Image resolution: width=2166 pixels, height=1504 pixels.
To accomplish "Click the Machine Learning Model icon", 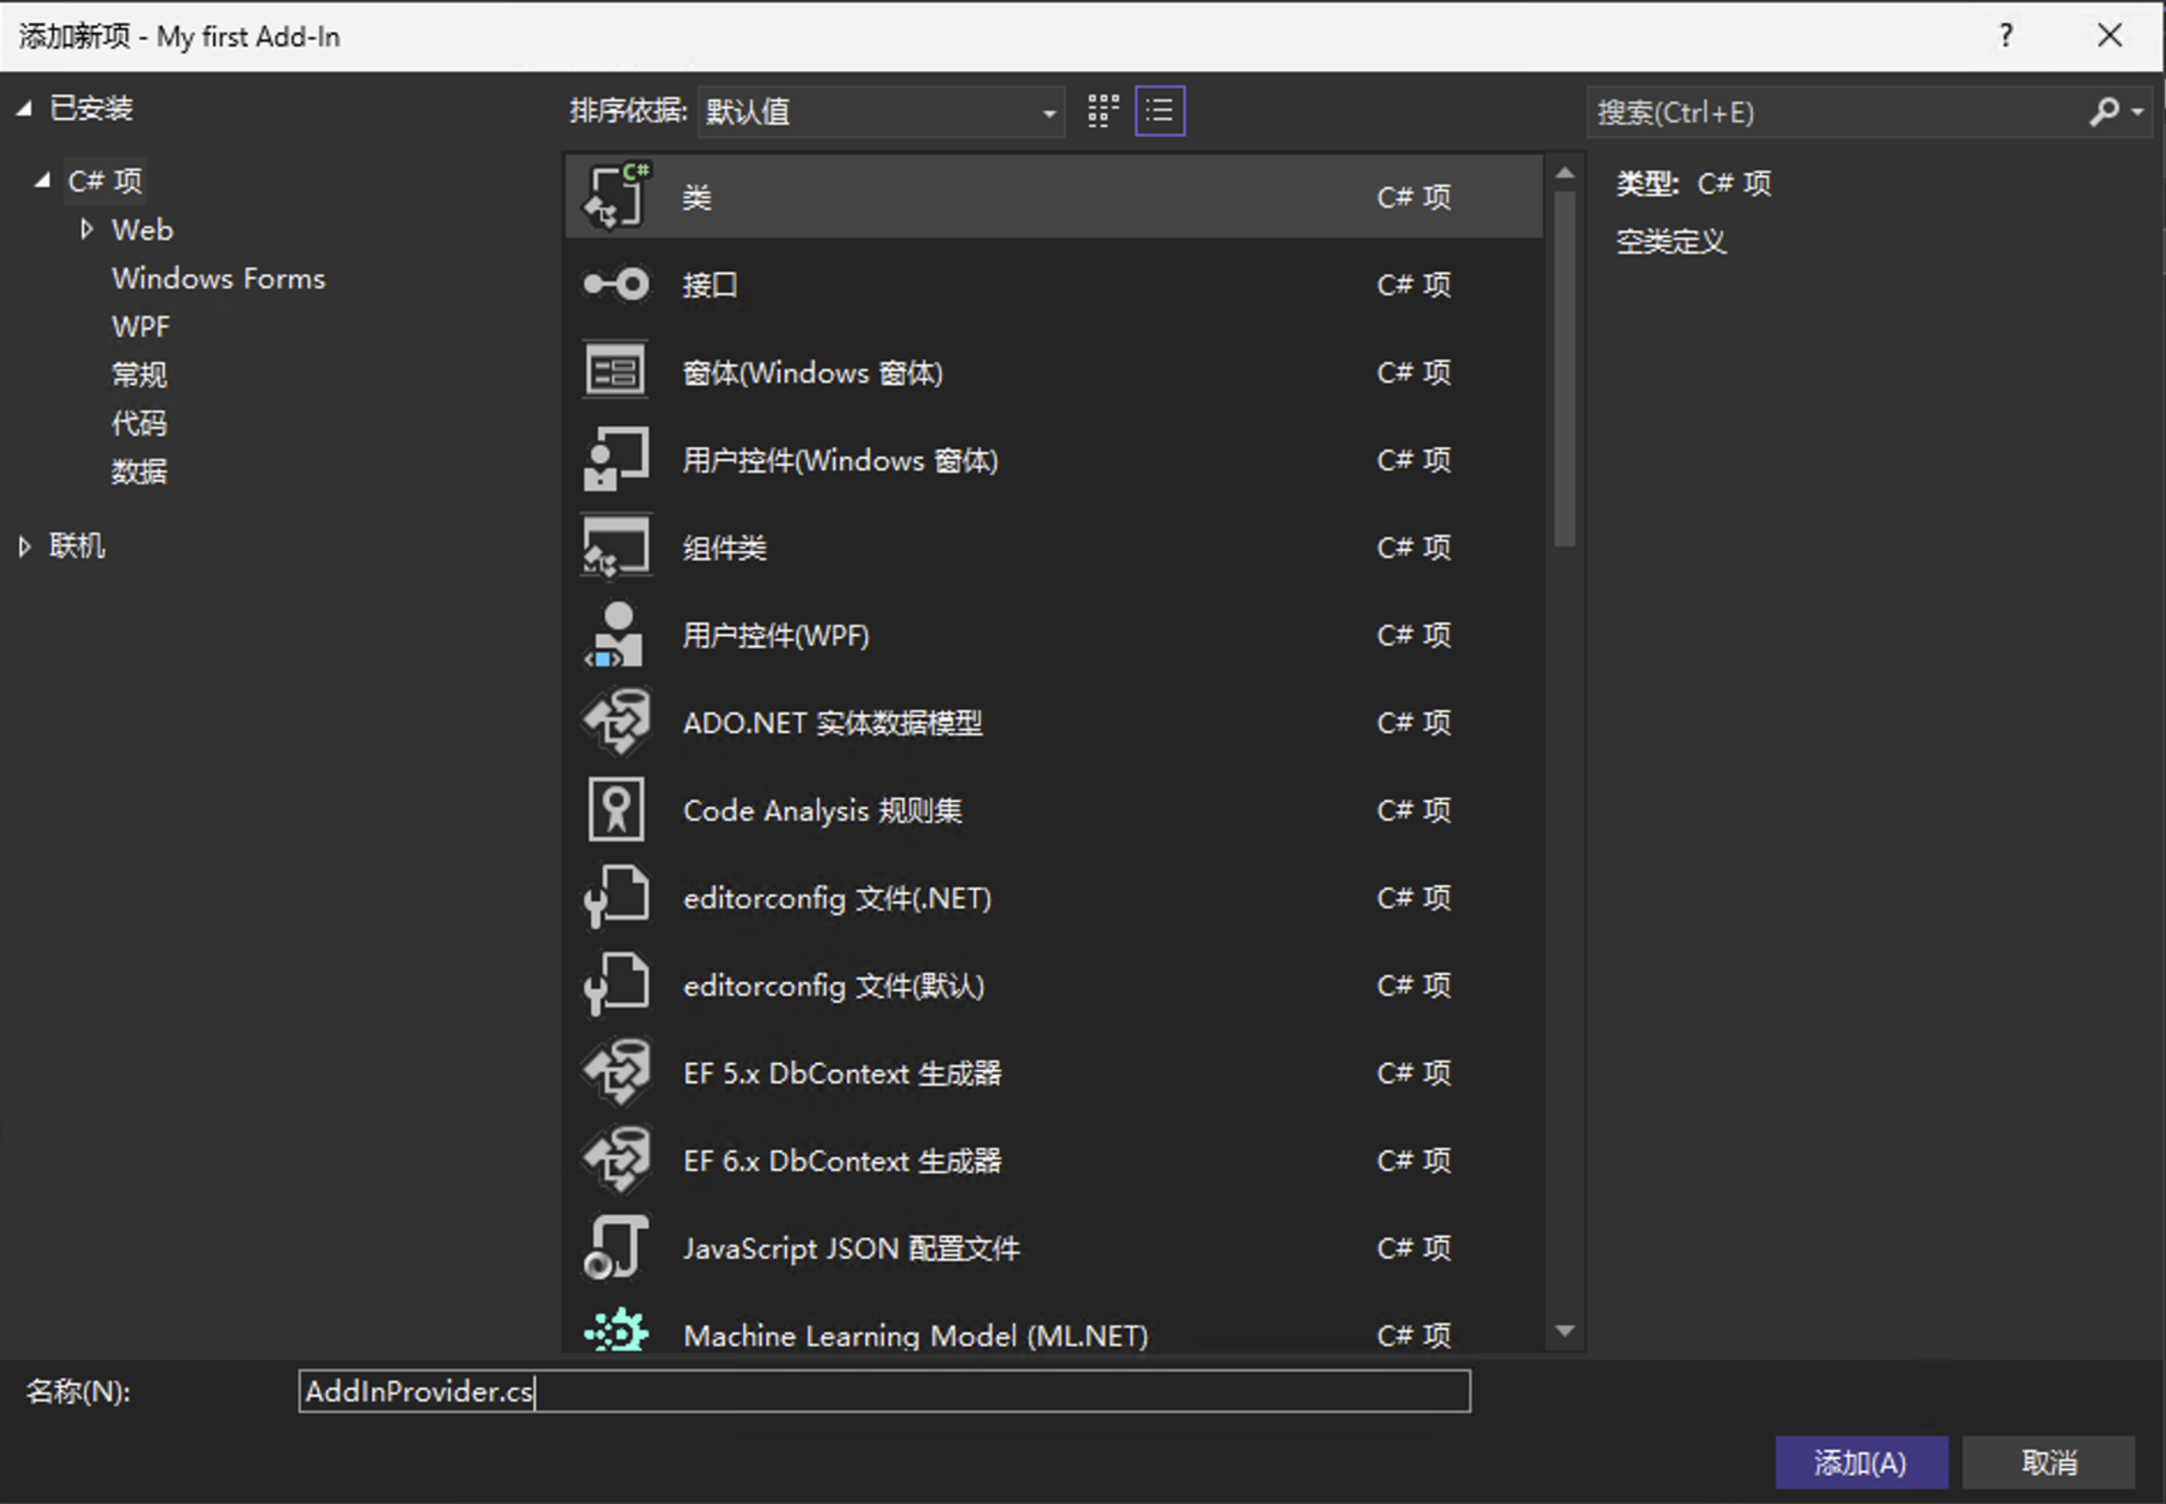I will (617, 1331).
